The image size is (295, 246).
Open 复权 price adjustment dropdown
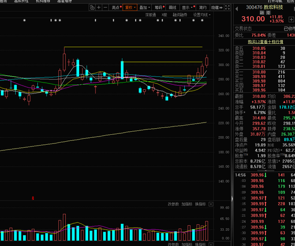[x=130, y=7]
